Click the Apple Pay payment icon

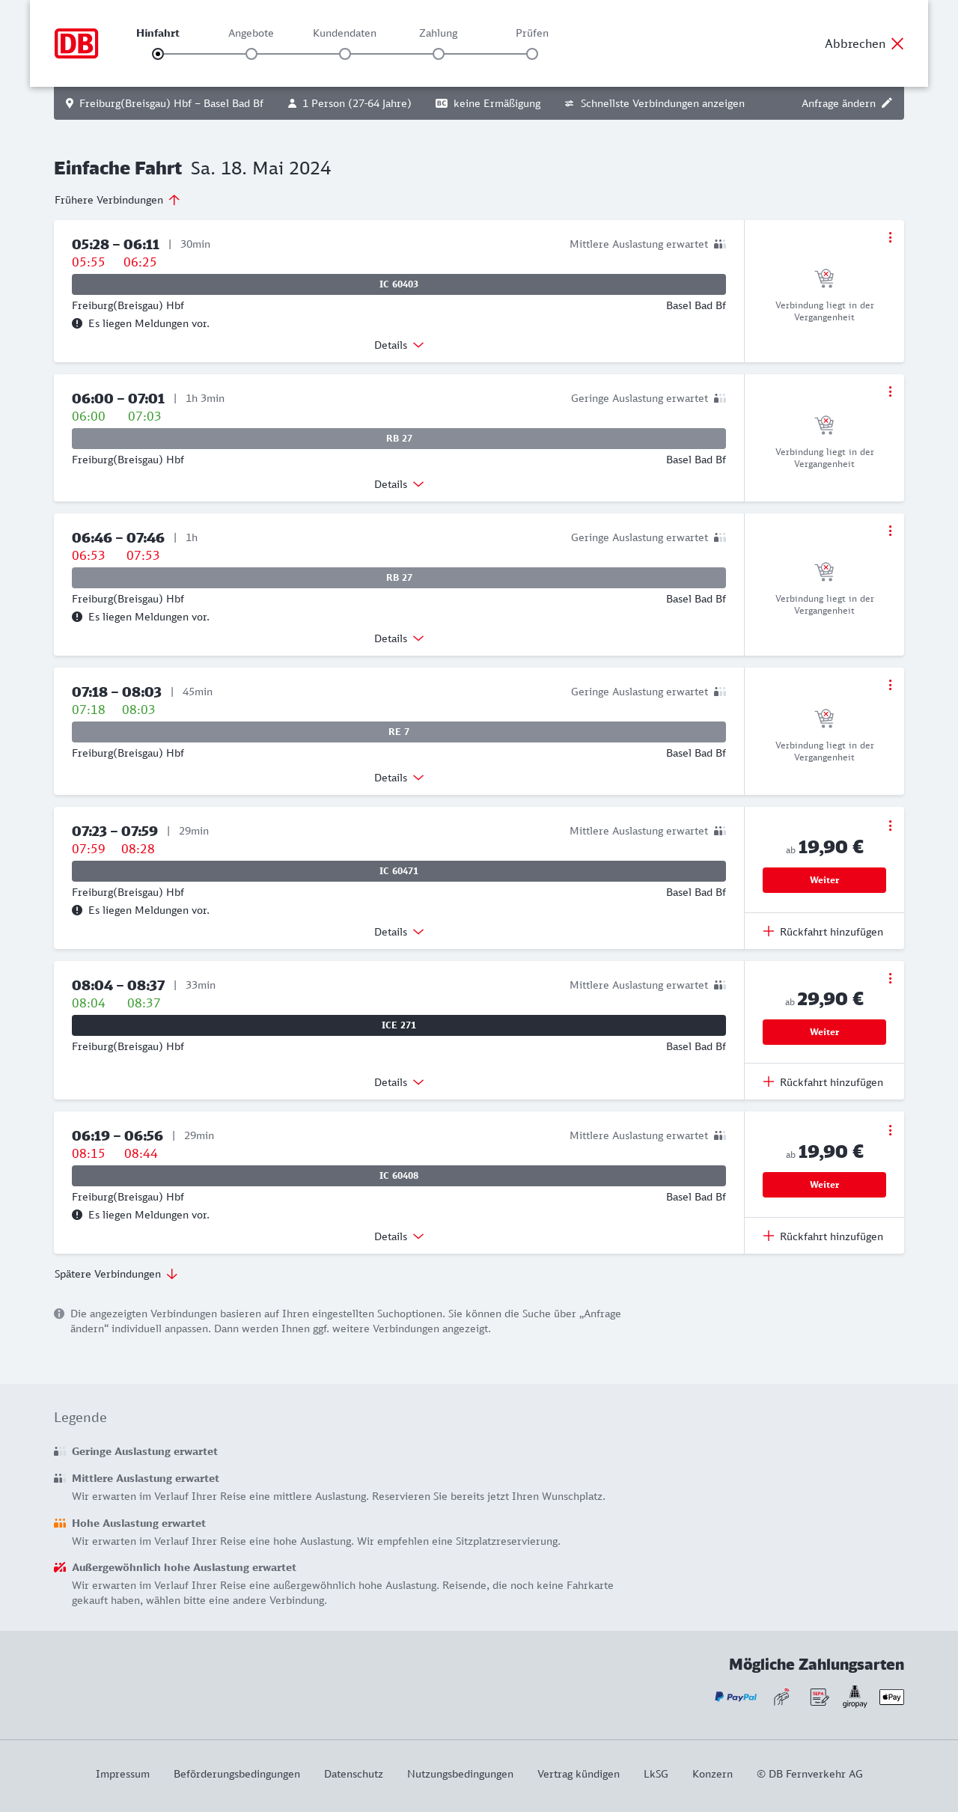coord(891,1697)
